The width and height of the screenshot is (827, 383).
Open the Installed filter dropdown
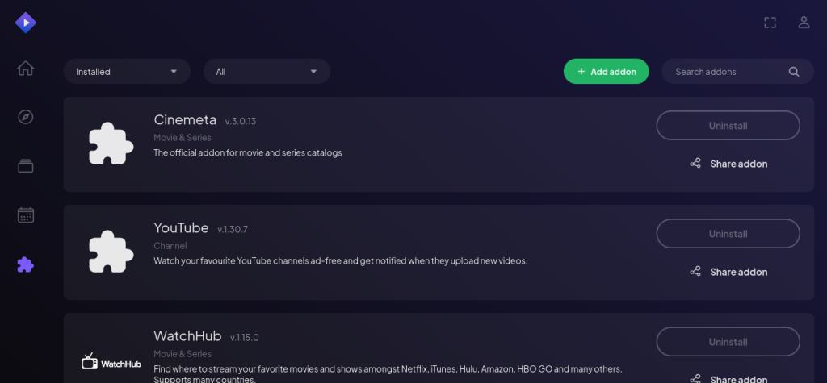click(x=127, y=72)
